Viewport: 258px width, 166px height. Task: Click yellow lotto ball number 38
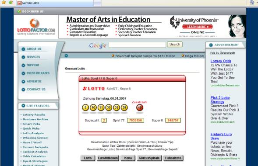tap(117, 107)
